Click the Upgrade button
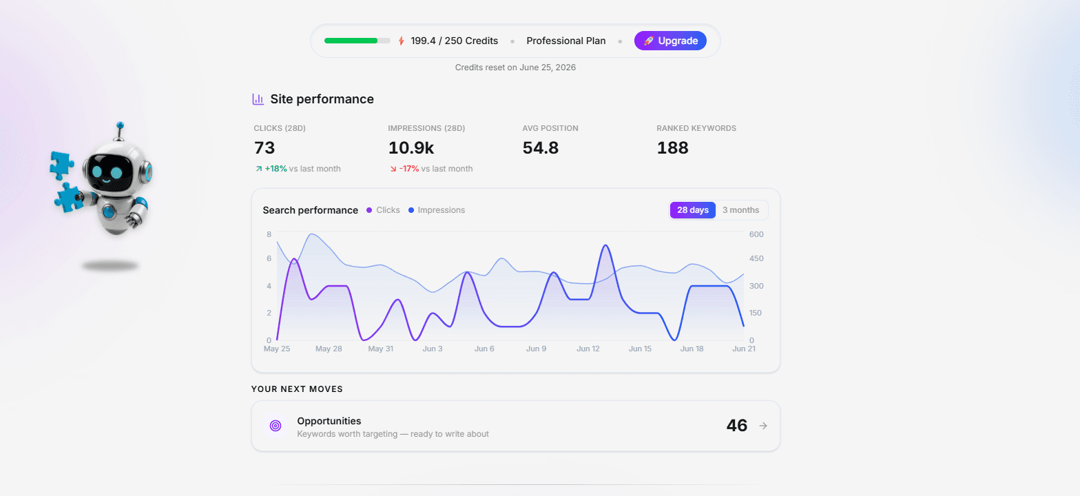This screenshot has height=496, width=1080. point(670,41)
